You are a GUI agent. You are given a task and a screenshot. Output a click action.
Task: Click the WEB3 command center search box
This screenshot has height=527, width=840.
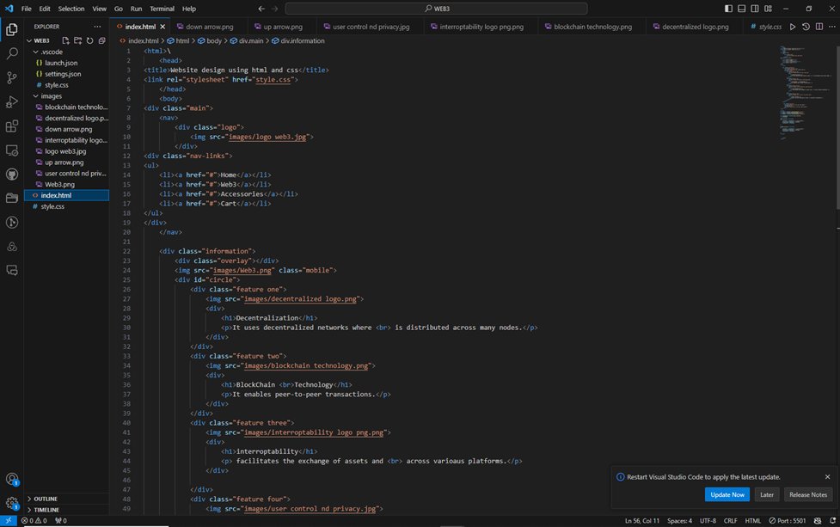coord(436,9)
